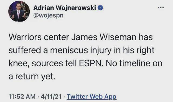Click the word suffered in the tweet

click(25, 50)
